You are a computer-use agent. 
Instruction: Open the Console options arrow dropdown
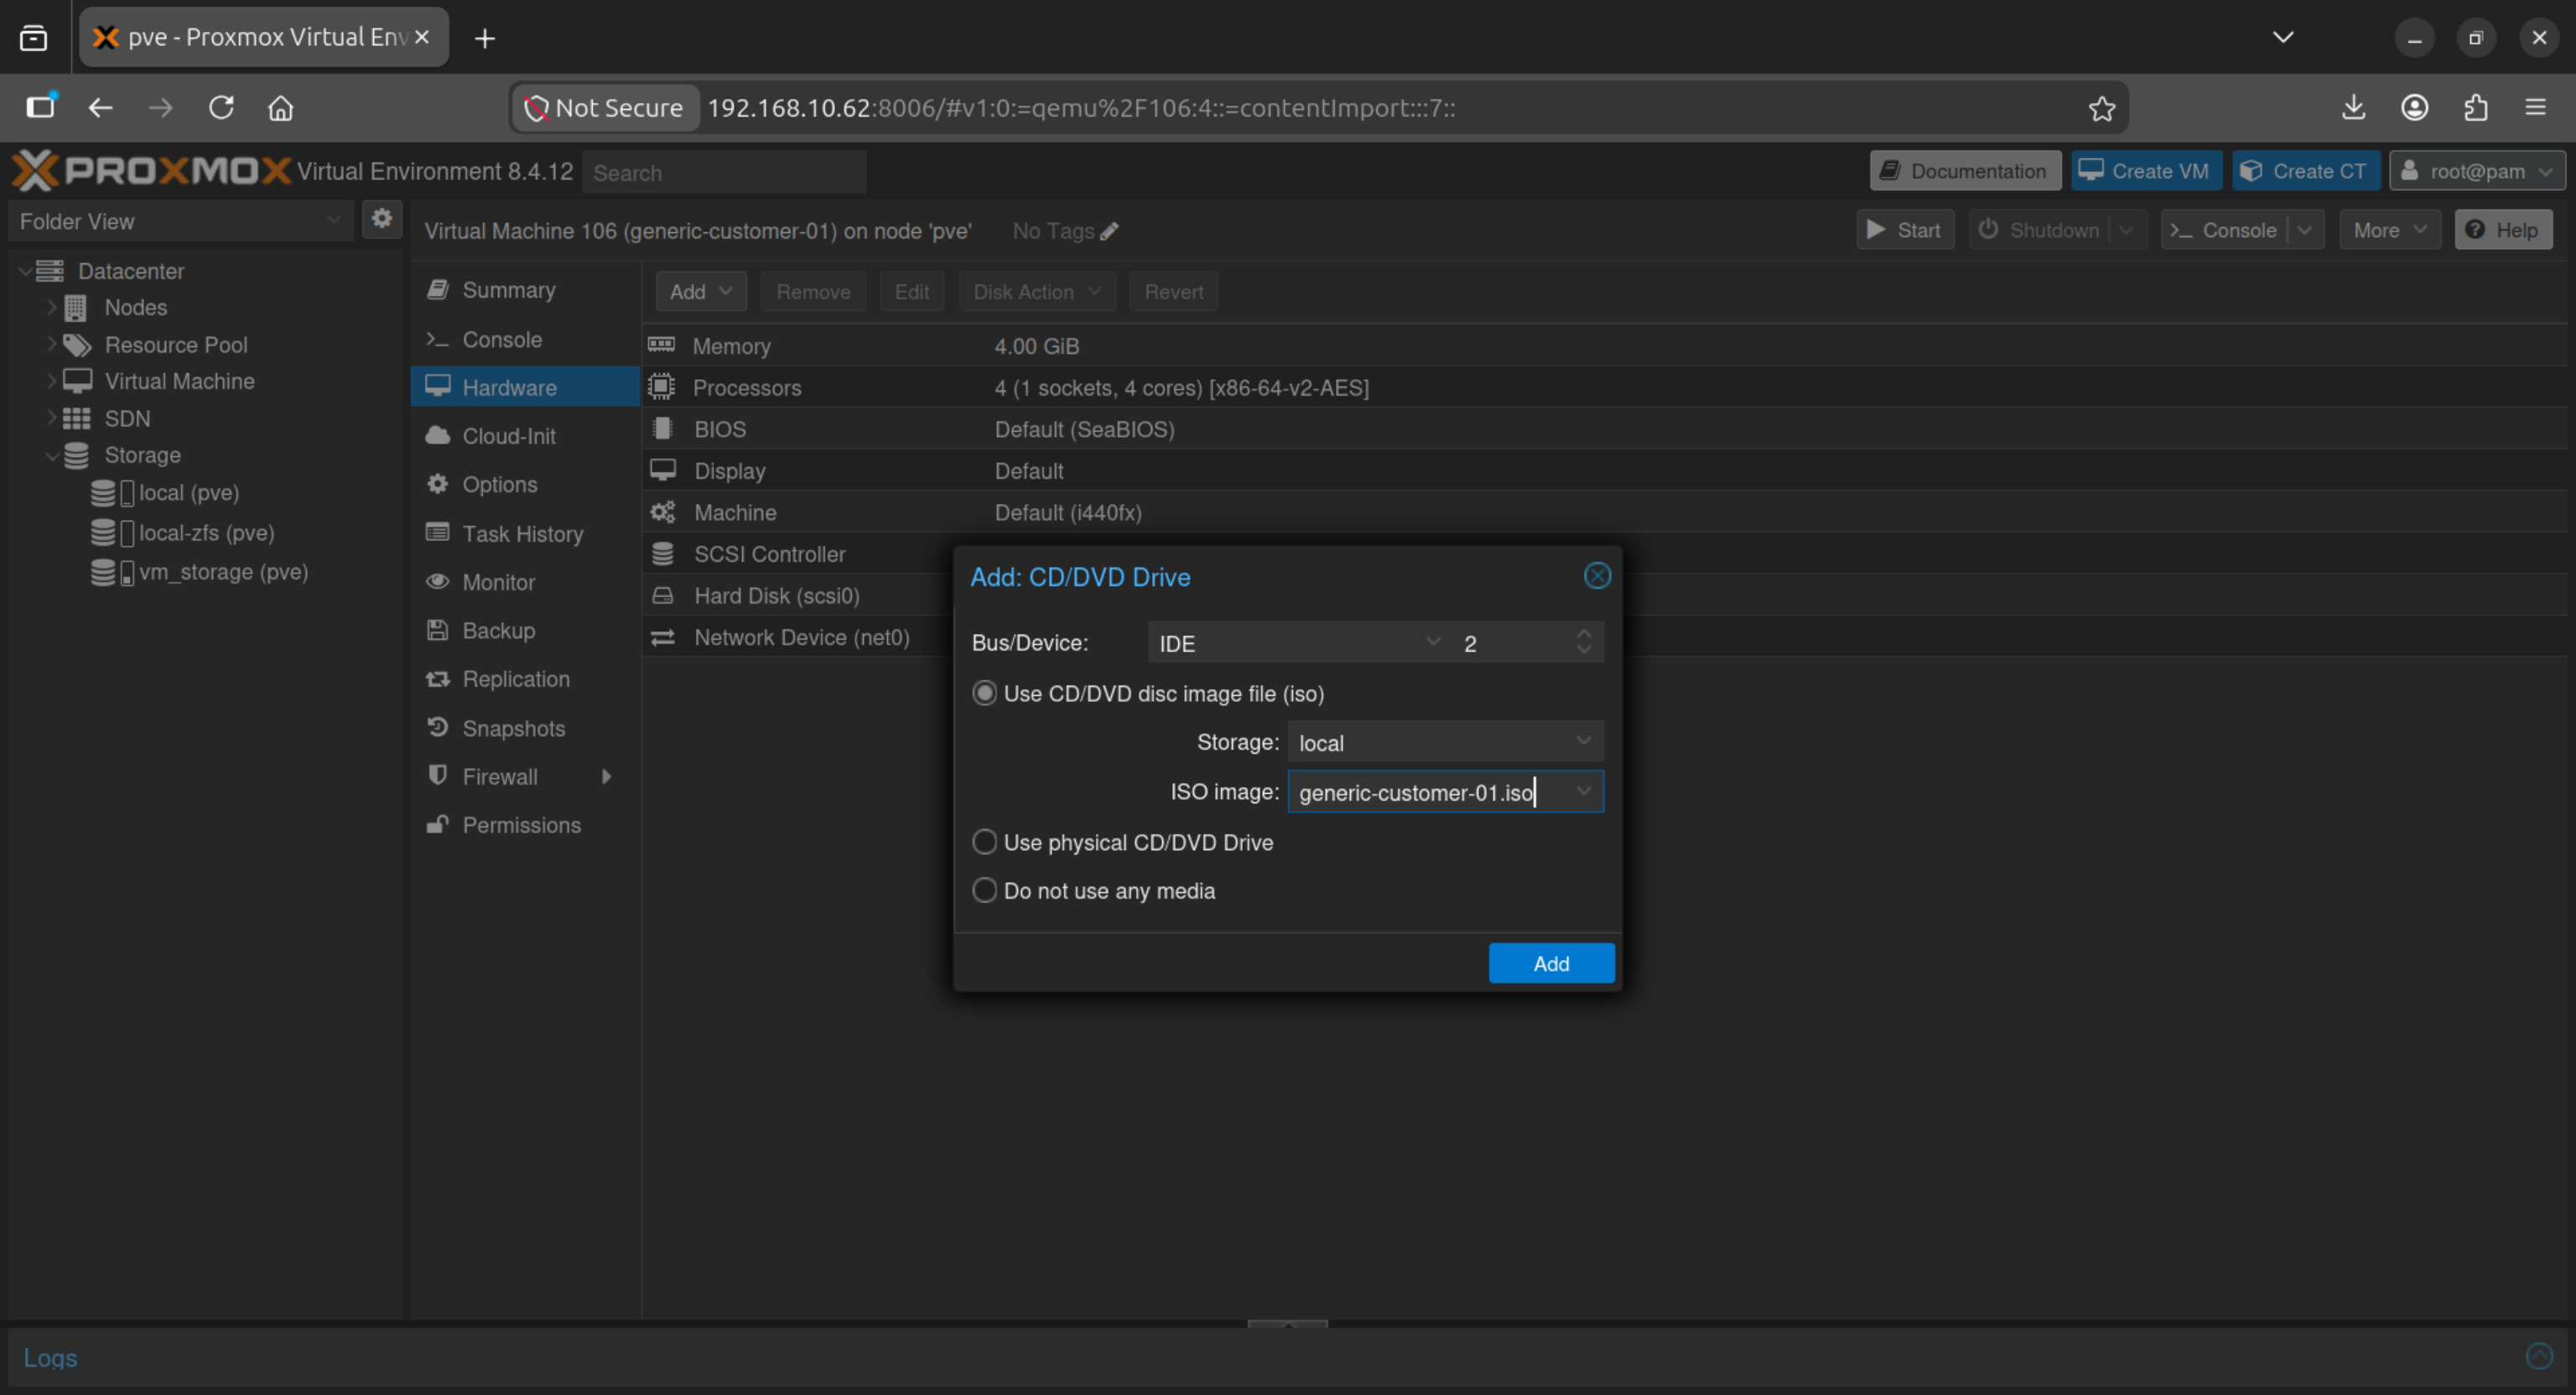pyautogui.click(x=2304, y=230)
